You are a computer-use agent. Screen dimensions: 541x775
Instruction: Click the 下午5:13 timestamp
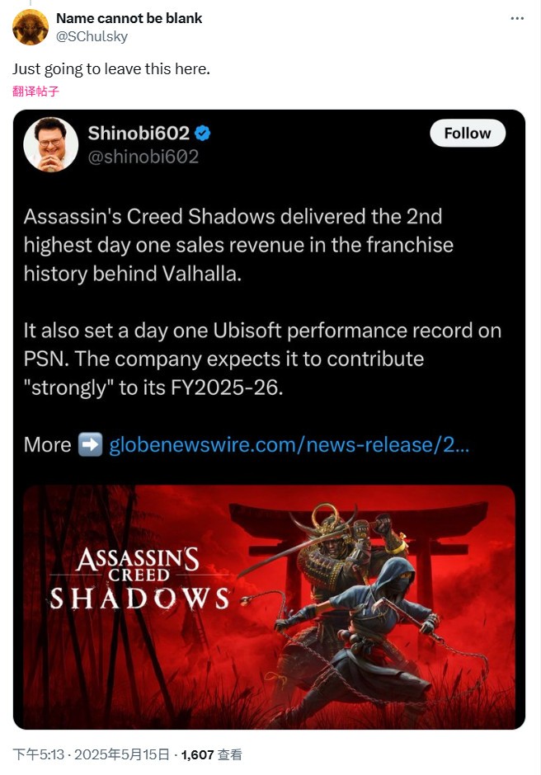tap(39, 754)
